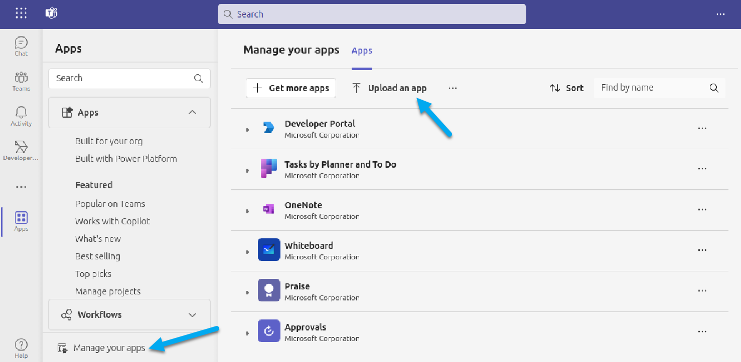Click the Developer Portal app name
Image resolution: width=741 pixels, height=362 pixels.
320,124
